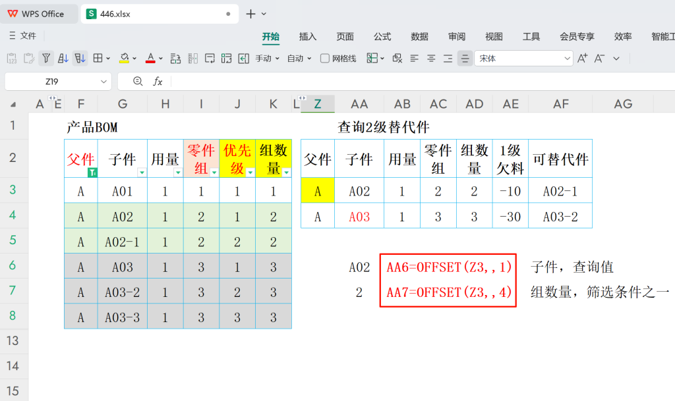Click the freeze panes icon
675x401 pixels.
[x=372, y=58]
